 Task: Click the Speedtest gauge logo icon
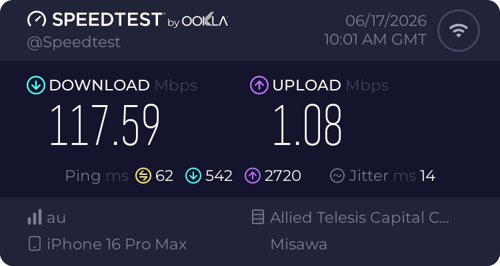coord(37,19)
